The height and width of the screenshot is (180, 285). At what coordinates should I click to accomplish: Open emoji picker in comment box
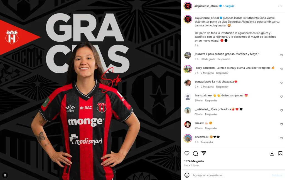[x=187, y=175]
